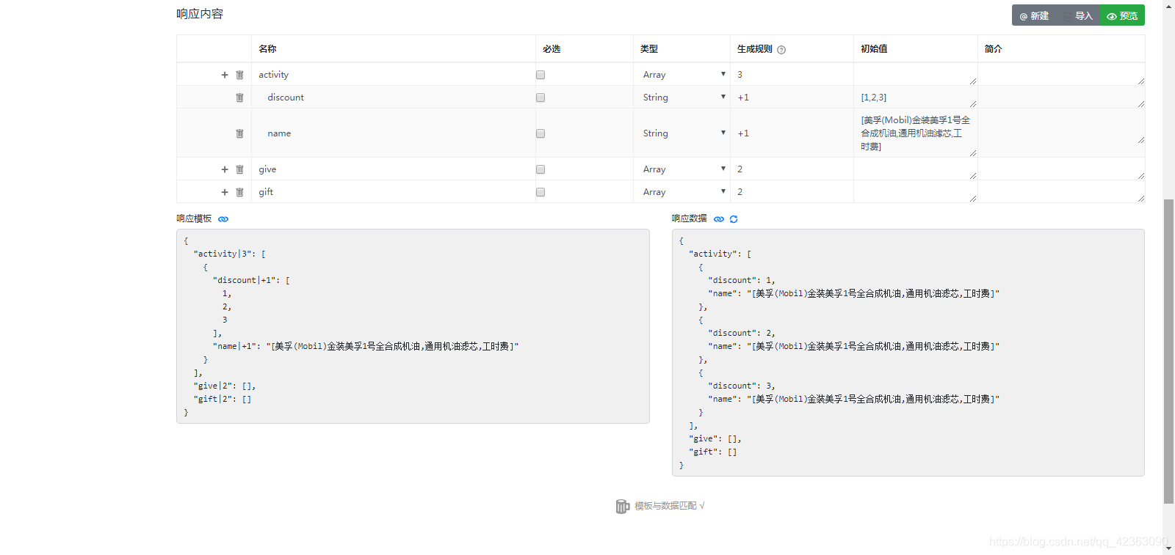The image size is (1175, 555).
Task: Edit generation rule +1 for discount
Action: 791,98
